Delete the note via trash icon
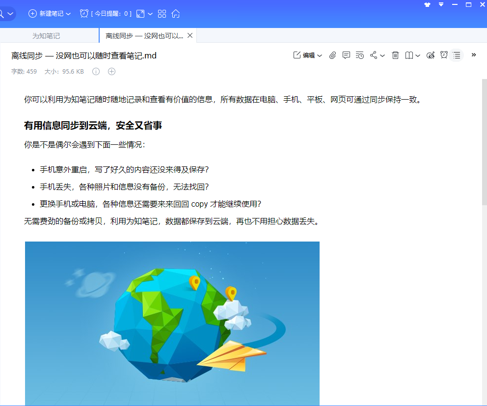This screenshot has width=487, height=406. pyautogui.click(x=395, y=55)
